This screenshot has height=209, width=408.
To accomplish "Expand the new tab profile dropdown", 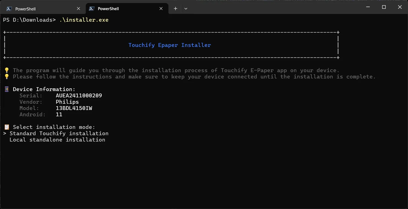I will tap(186, 9).
